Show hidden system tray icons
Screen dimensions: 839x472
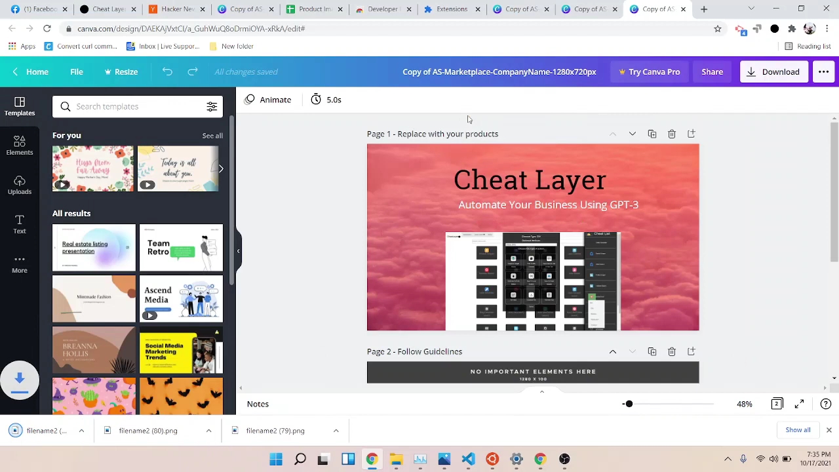pyautogui.click(x=728, y=459)
